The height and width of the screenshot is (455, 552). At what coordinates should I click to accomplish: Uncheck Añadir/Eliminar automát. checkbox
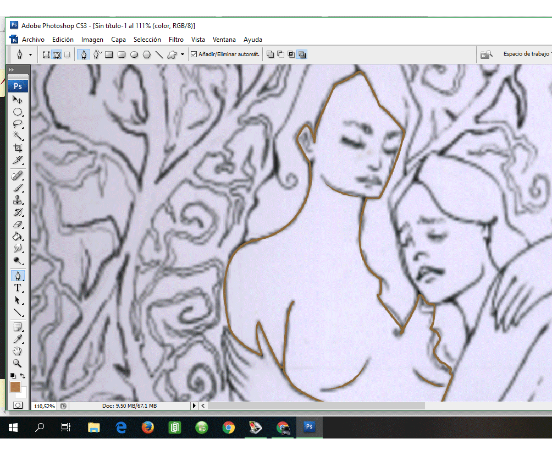[x=194, y=54]
